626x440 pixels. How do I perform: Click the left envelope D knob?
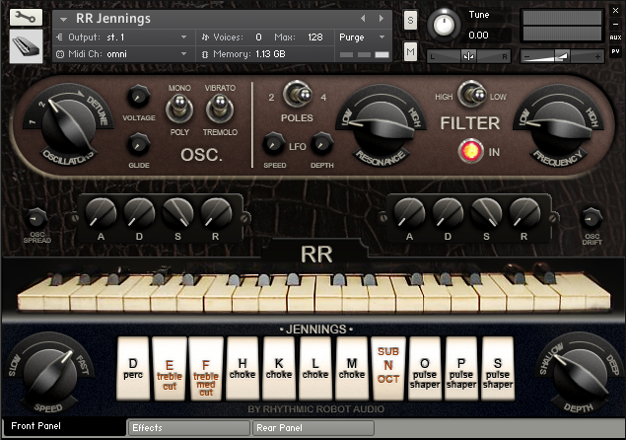click(x=139, y=213)
